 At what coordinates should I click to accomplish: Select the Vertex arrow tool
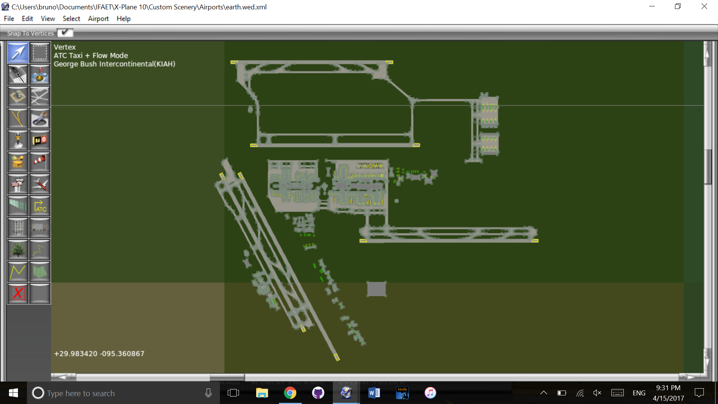click(x=18, y=53)
